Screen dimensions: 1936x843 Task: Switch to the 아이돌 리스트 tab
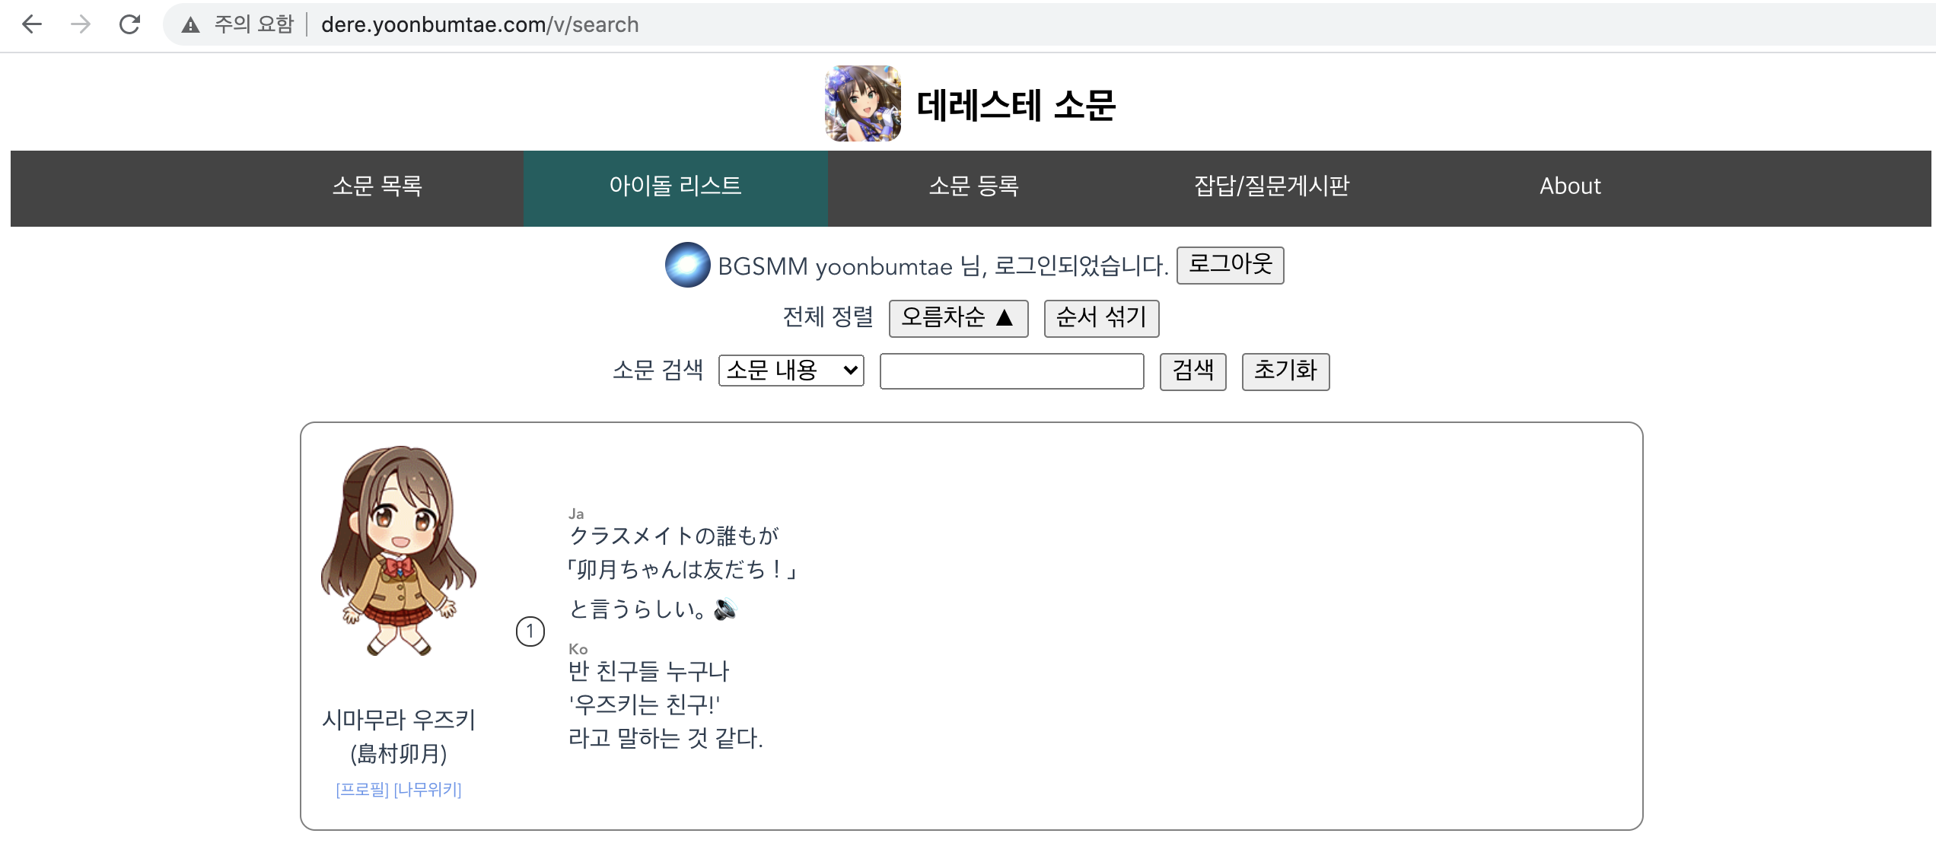(x=675, y=186)
